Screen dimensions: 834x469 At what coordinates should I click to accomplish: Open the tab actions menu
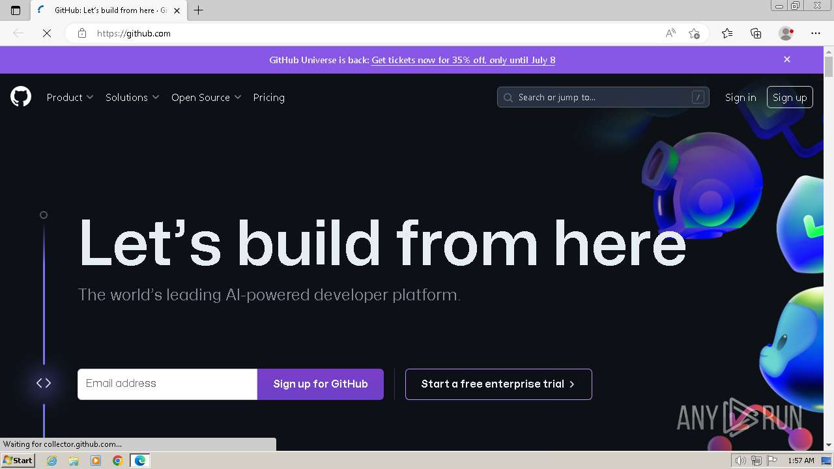coord(16,10)
